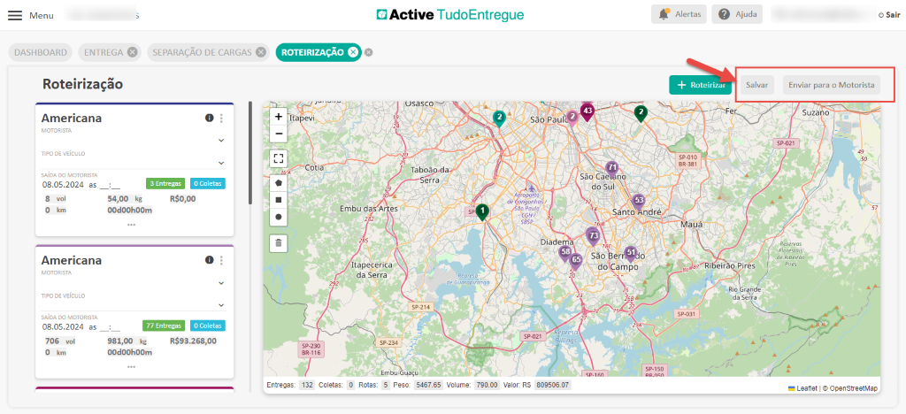Toggle map fullscreen view
The width and height of the screenshot is (906, 414).
pos(279,158)
